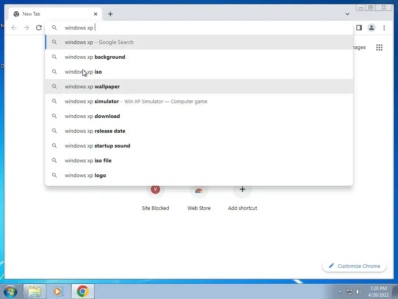This screenshot has height=299, width=398.
Task: Click the Show desktop strip at taskbar end
Action: pyautogui.click(x=395, y=291)
